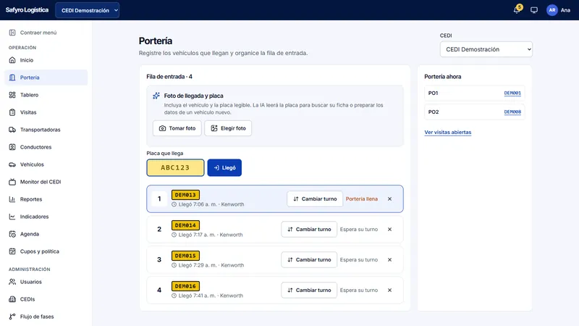Click Elegir foto image button

(x=228, y=128)
